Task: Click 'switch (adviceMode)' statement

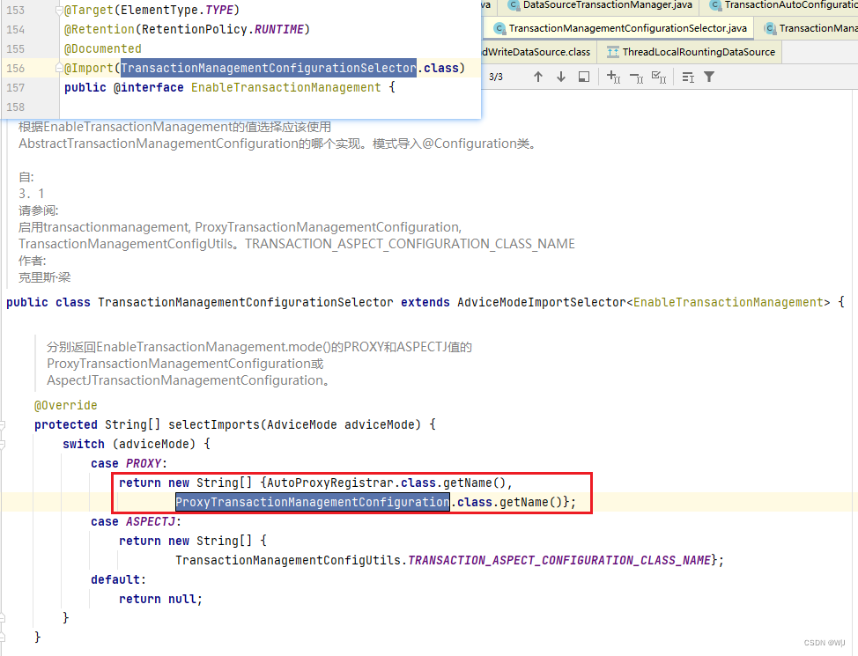Action: [x=137, y=445]
